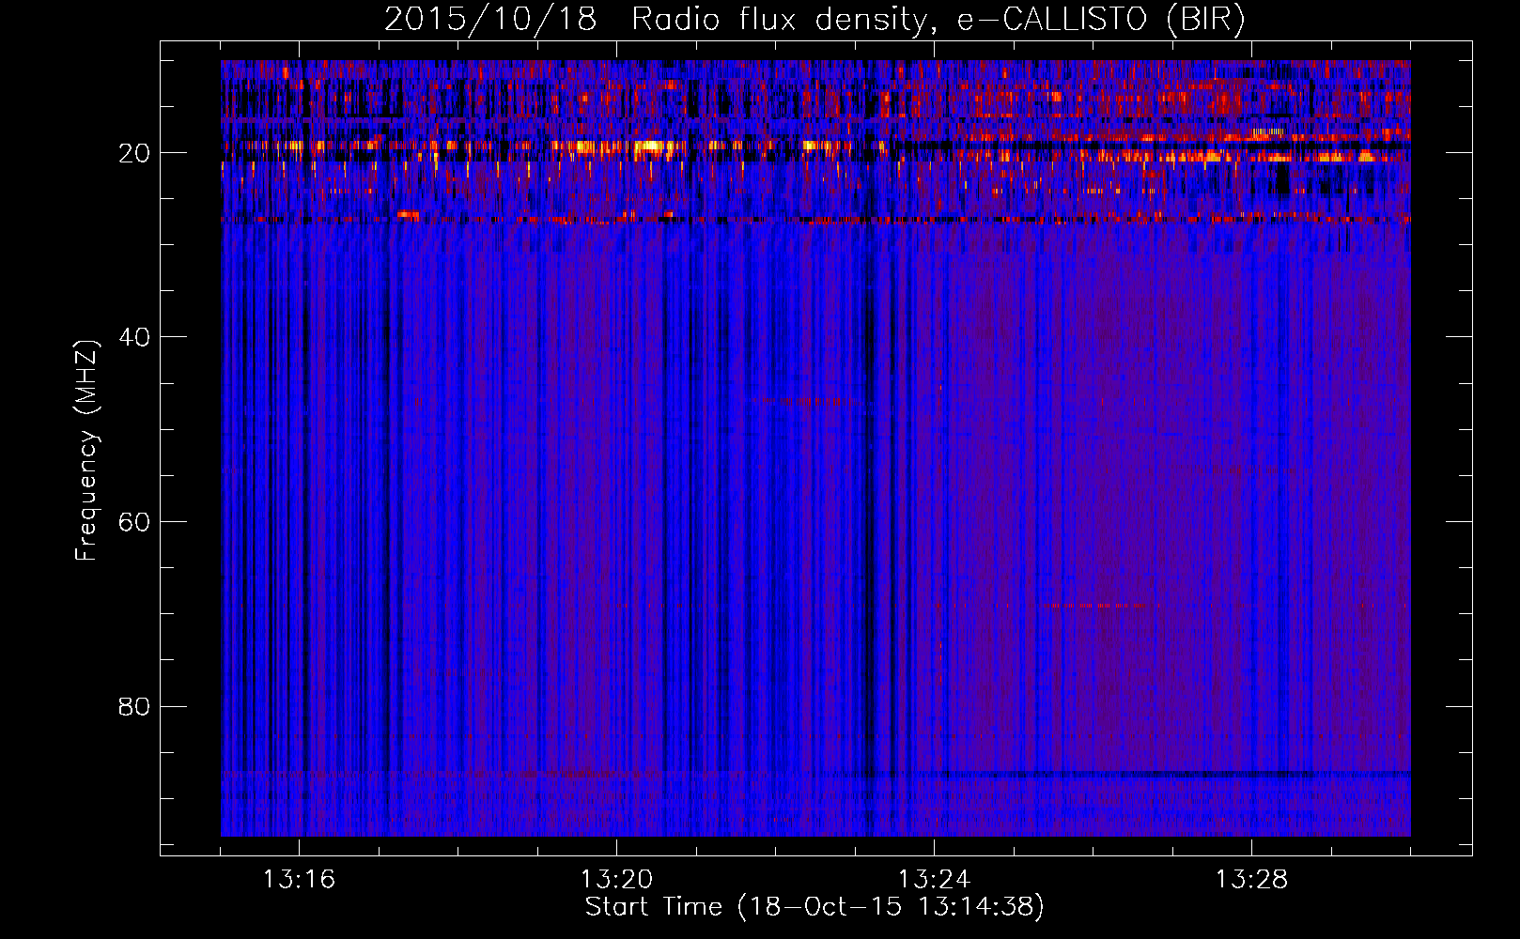
Task: Click the 80 MHz frequency label
Action: pos(135,706)
